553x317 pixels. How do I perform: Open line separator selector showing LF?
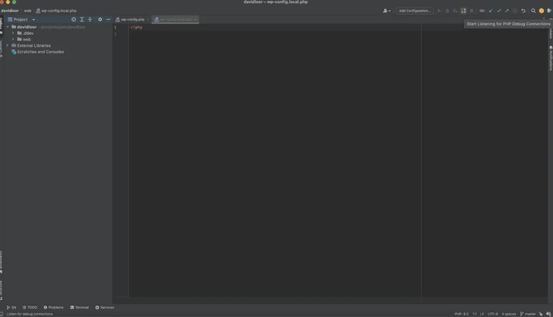coord(481,313)
